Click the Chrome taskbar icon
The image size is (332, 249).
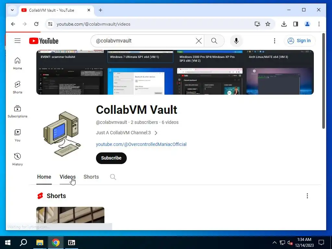click(55, 243)
